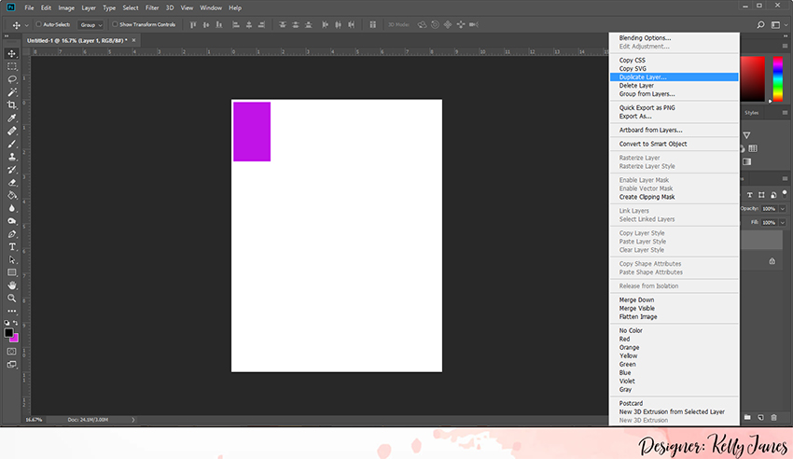Viewport: 793px width, 459px height.
Task: Expand the toolbar double-arrow toggle
Action: tap(7, 35)
